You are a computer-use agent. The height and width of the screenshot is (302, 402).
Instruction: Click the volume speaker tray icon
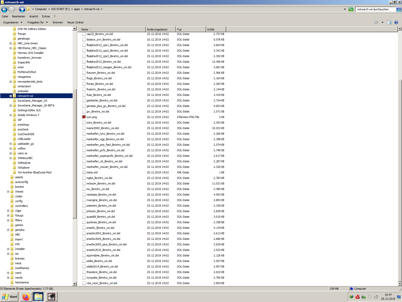[x=370, y=297]
